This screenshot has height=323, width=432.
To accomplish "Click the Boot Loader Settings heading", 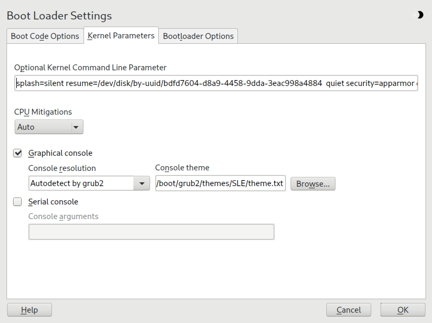I will [59, 16].
